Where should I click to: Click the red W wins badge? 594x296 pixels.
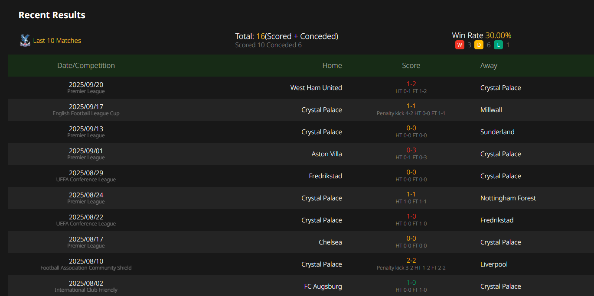coord(460,45)
